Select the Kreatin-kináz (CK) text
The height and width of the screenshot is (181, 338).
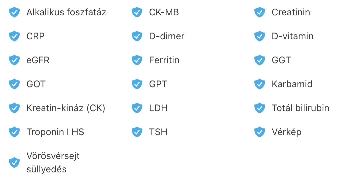pos(66,108)
